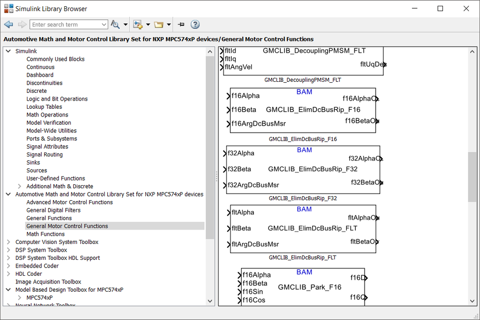Click the search binoculars icon
This screenshot has width=480, height=320.
(x=115, y=25)
